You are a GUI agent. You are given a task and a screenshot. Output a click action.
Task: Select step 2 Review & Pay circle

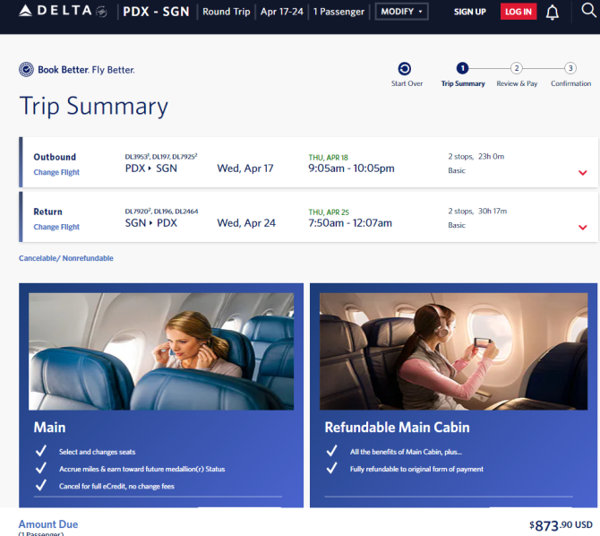tap(517, 68)
